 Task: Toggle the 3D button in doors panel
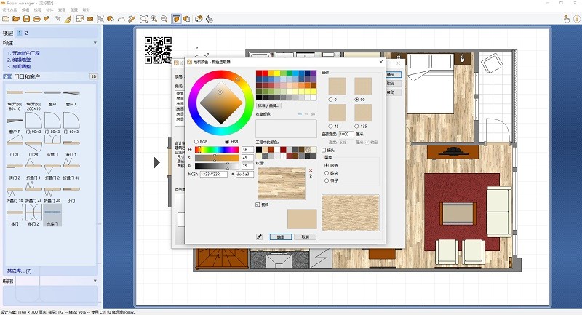tap(94, 76)
